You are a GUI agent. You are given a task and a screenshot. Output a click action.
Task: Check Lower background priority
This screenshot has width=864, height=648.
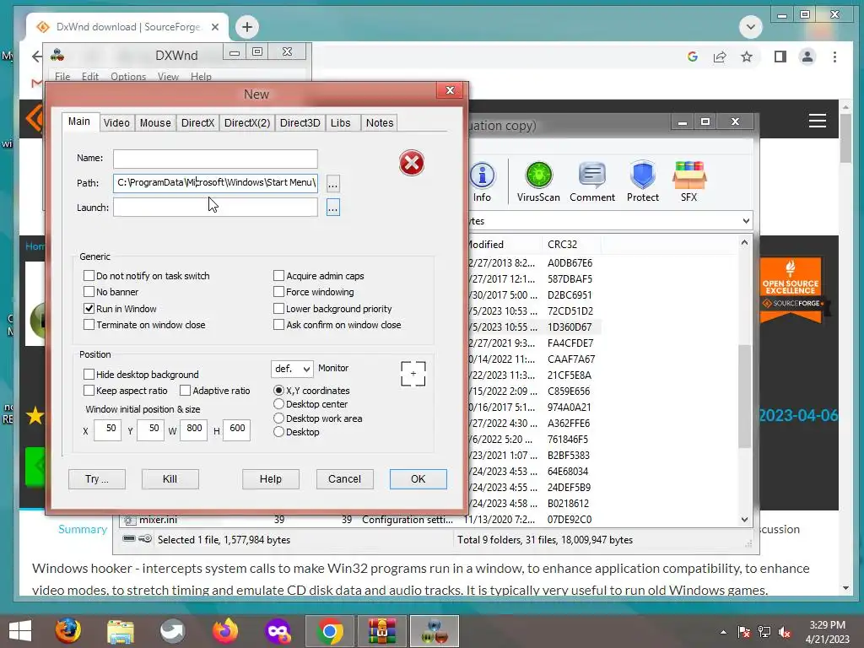(x=278, y=309)
